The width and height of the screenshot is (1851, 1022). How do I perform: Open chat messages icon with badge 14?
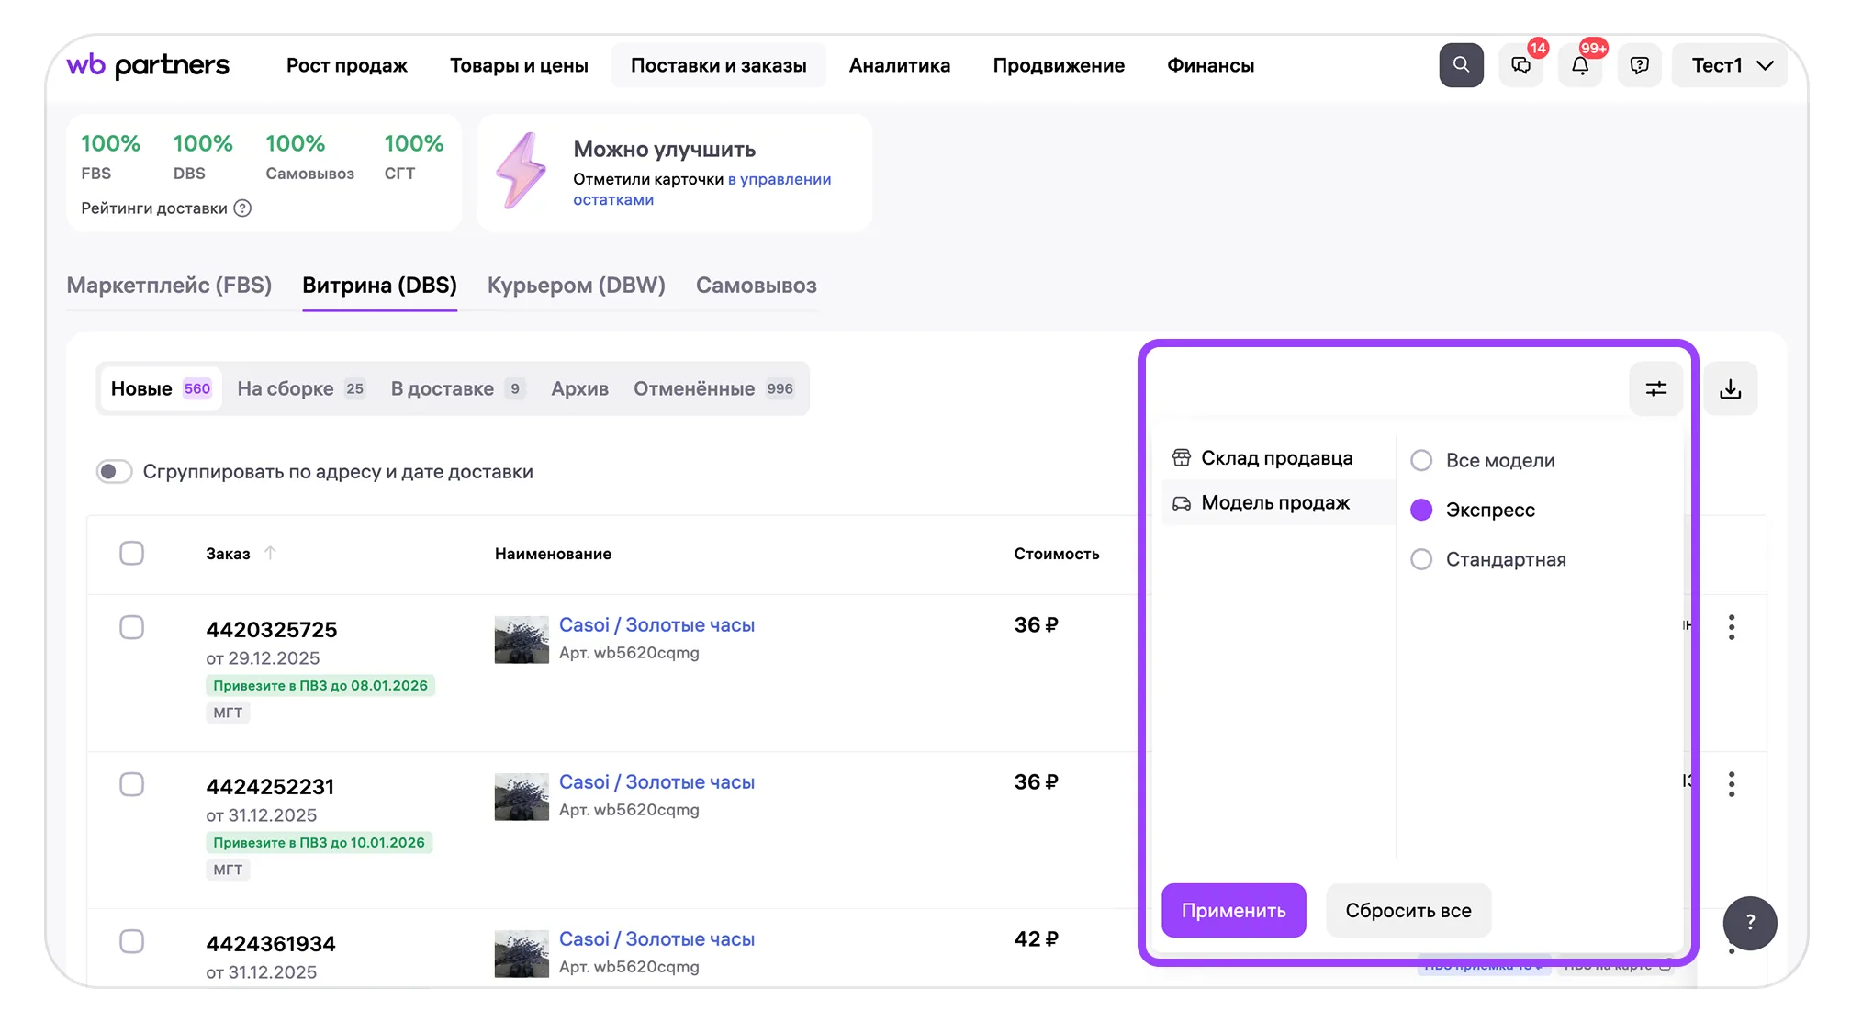1520,65
